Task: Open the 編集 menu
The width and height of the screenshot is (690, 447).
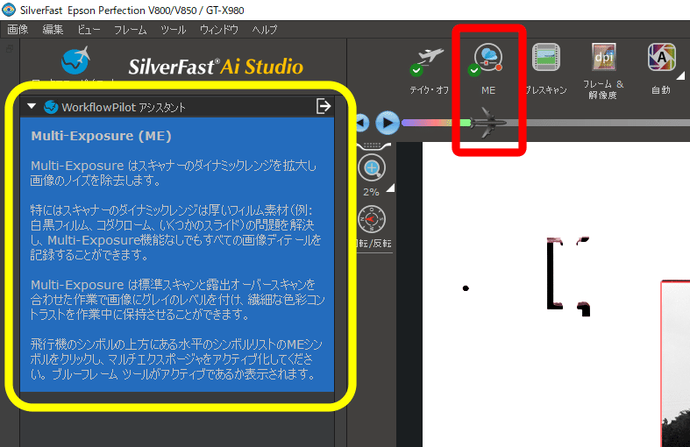Action: [x=53, y=30]
